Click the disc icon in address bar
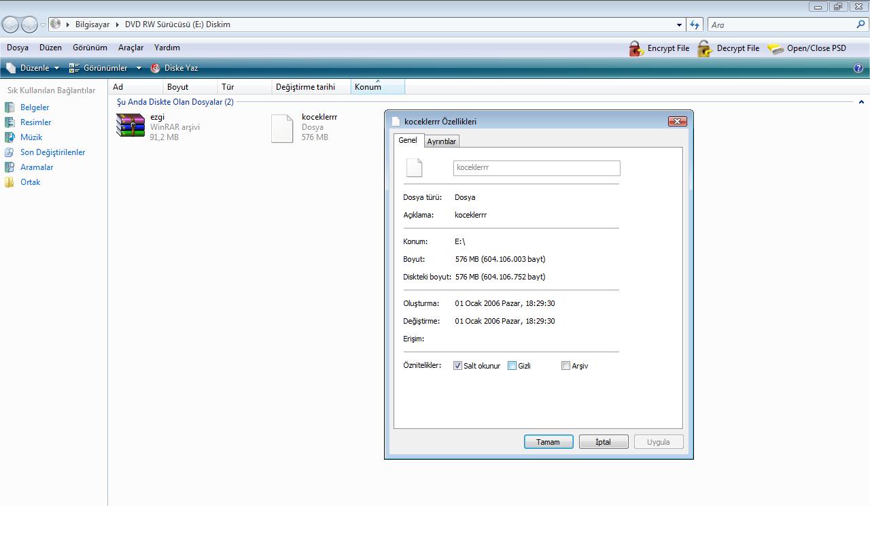Screen dimensions: 870x544 click(x=56, y=24)
